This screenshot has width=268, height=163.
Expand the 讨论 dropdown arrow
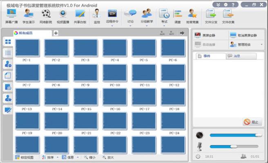130,26
